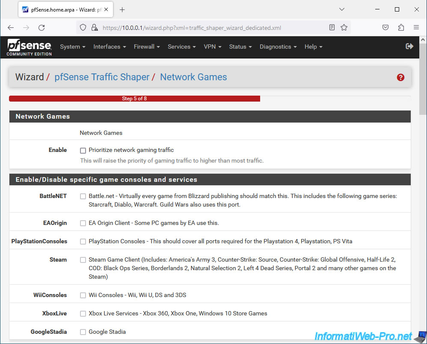Click the Steam row label
Viewport: 427px width, 344px height.
click(58, 260)
